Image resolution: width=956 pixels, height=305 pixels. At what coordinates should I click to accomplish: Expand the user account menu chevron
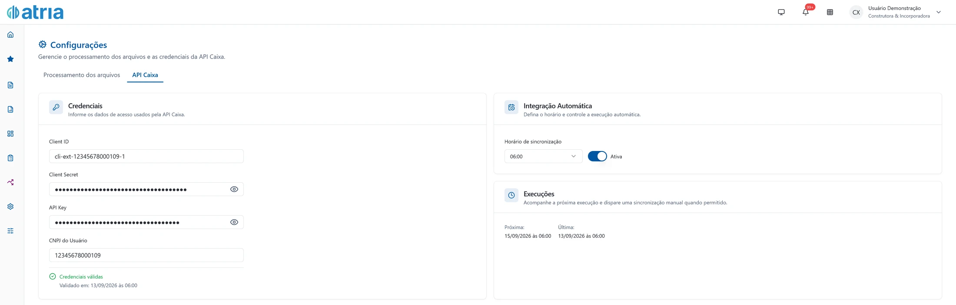click(939, 12)
